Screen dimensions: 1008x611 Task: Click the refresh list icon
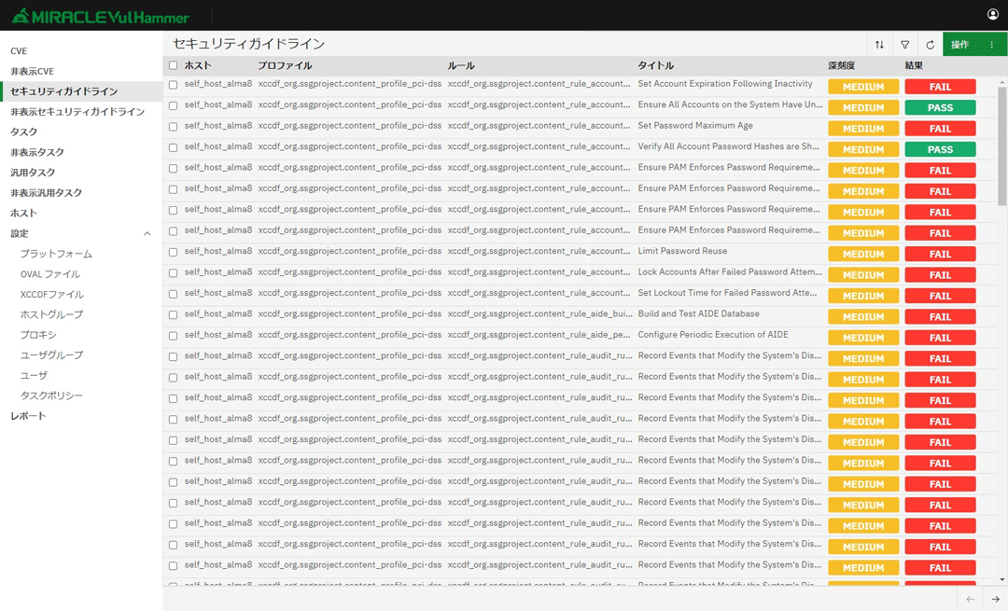pyautogui.click(x=930, y=45)
